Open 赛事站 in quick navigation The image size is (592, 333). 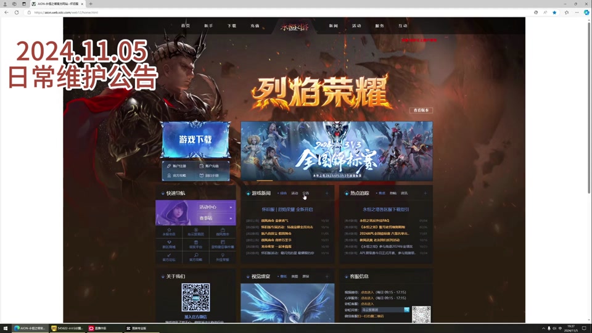[x=216, y=218]
